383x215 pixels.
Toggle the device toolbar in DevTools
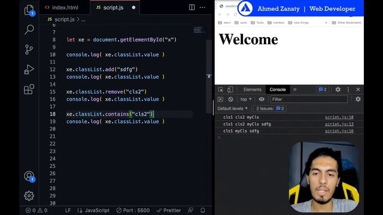230,90
